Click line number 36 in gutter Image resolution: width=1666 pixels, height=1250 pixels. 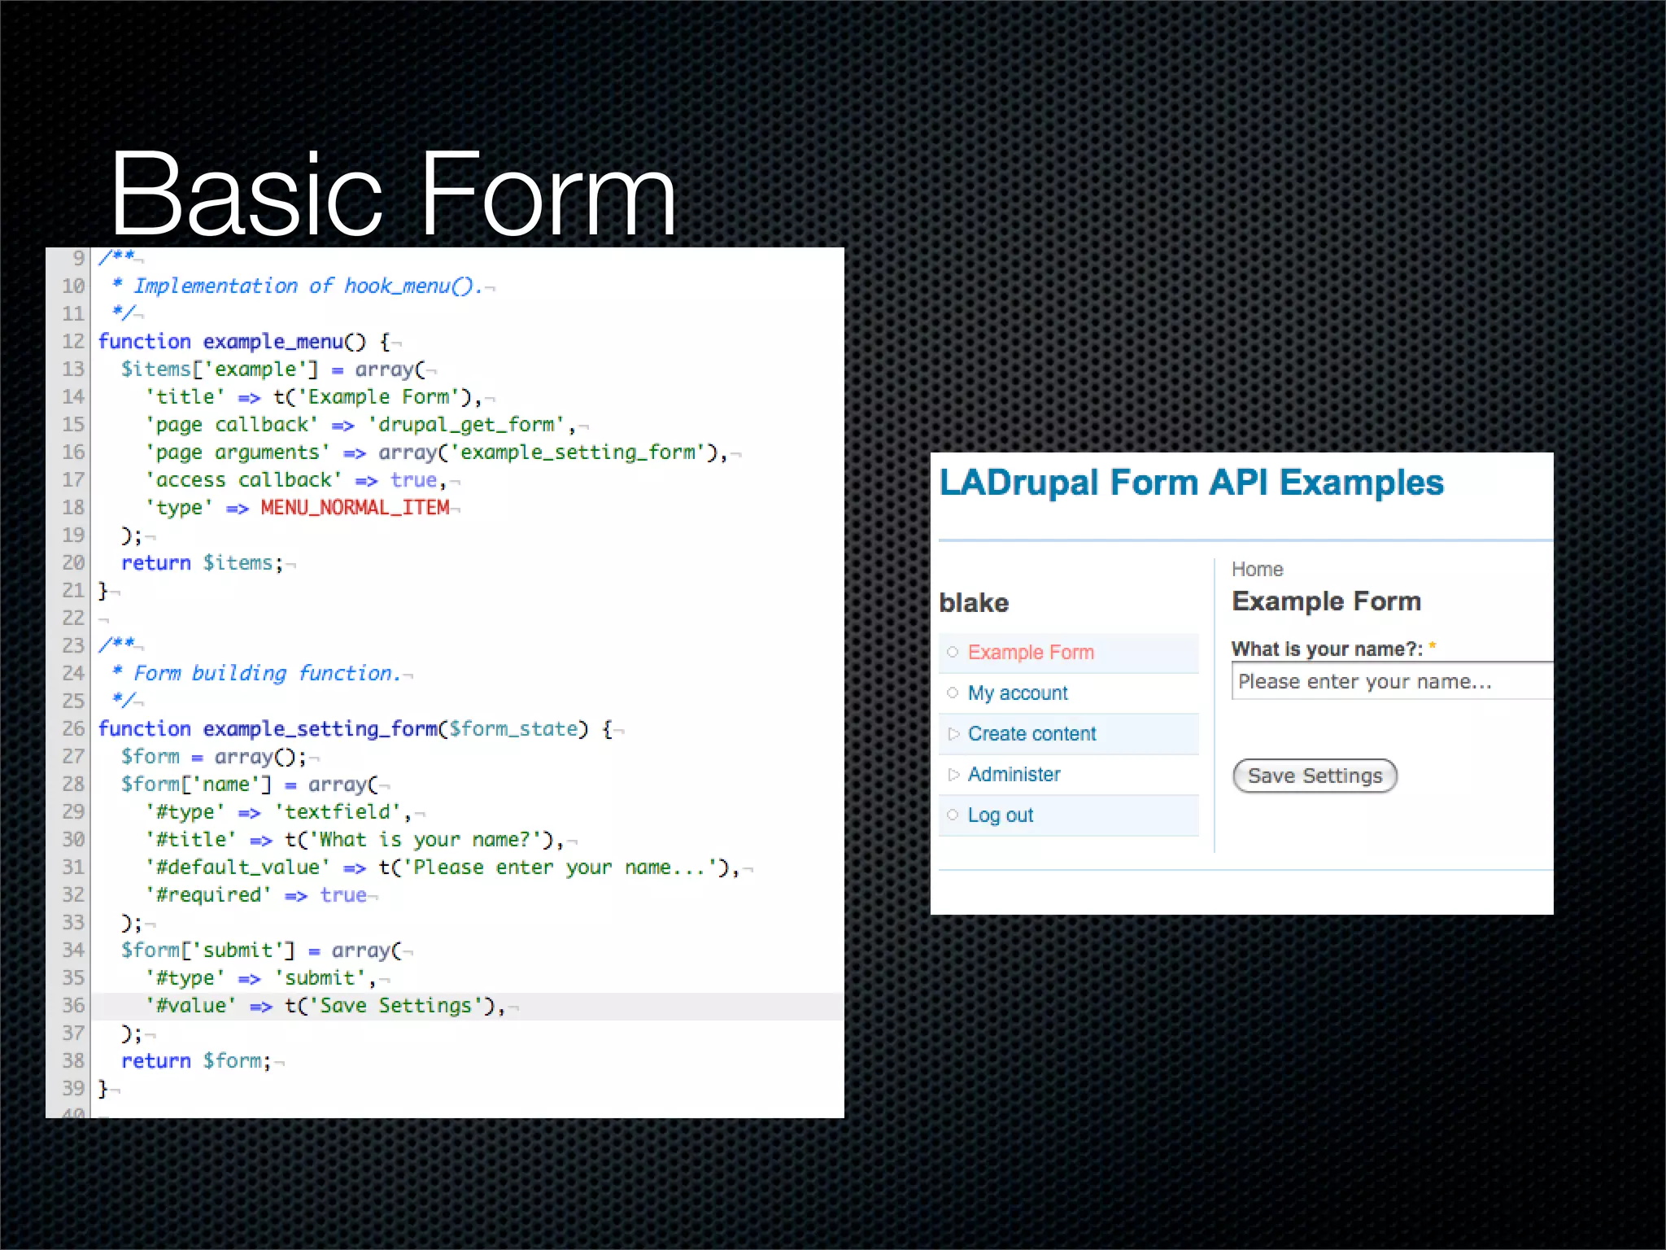pos(73,1006)
